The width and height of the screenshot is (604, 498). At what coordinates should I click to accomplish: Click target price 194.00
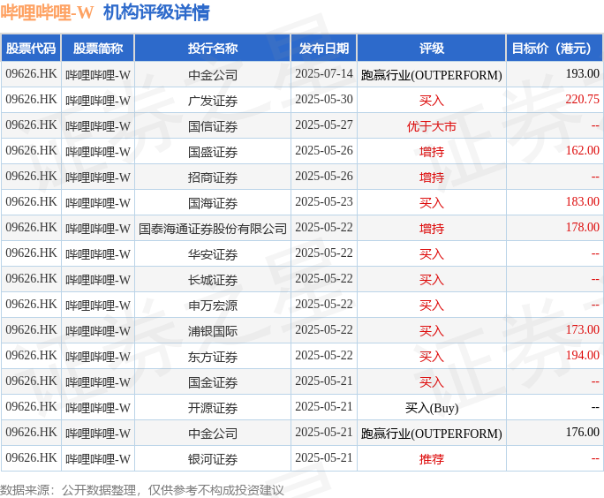tap(583, 356)
